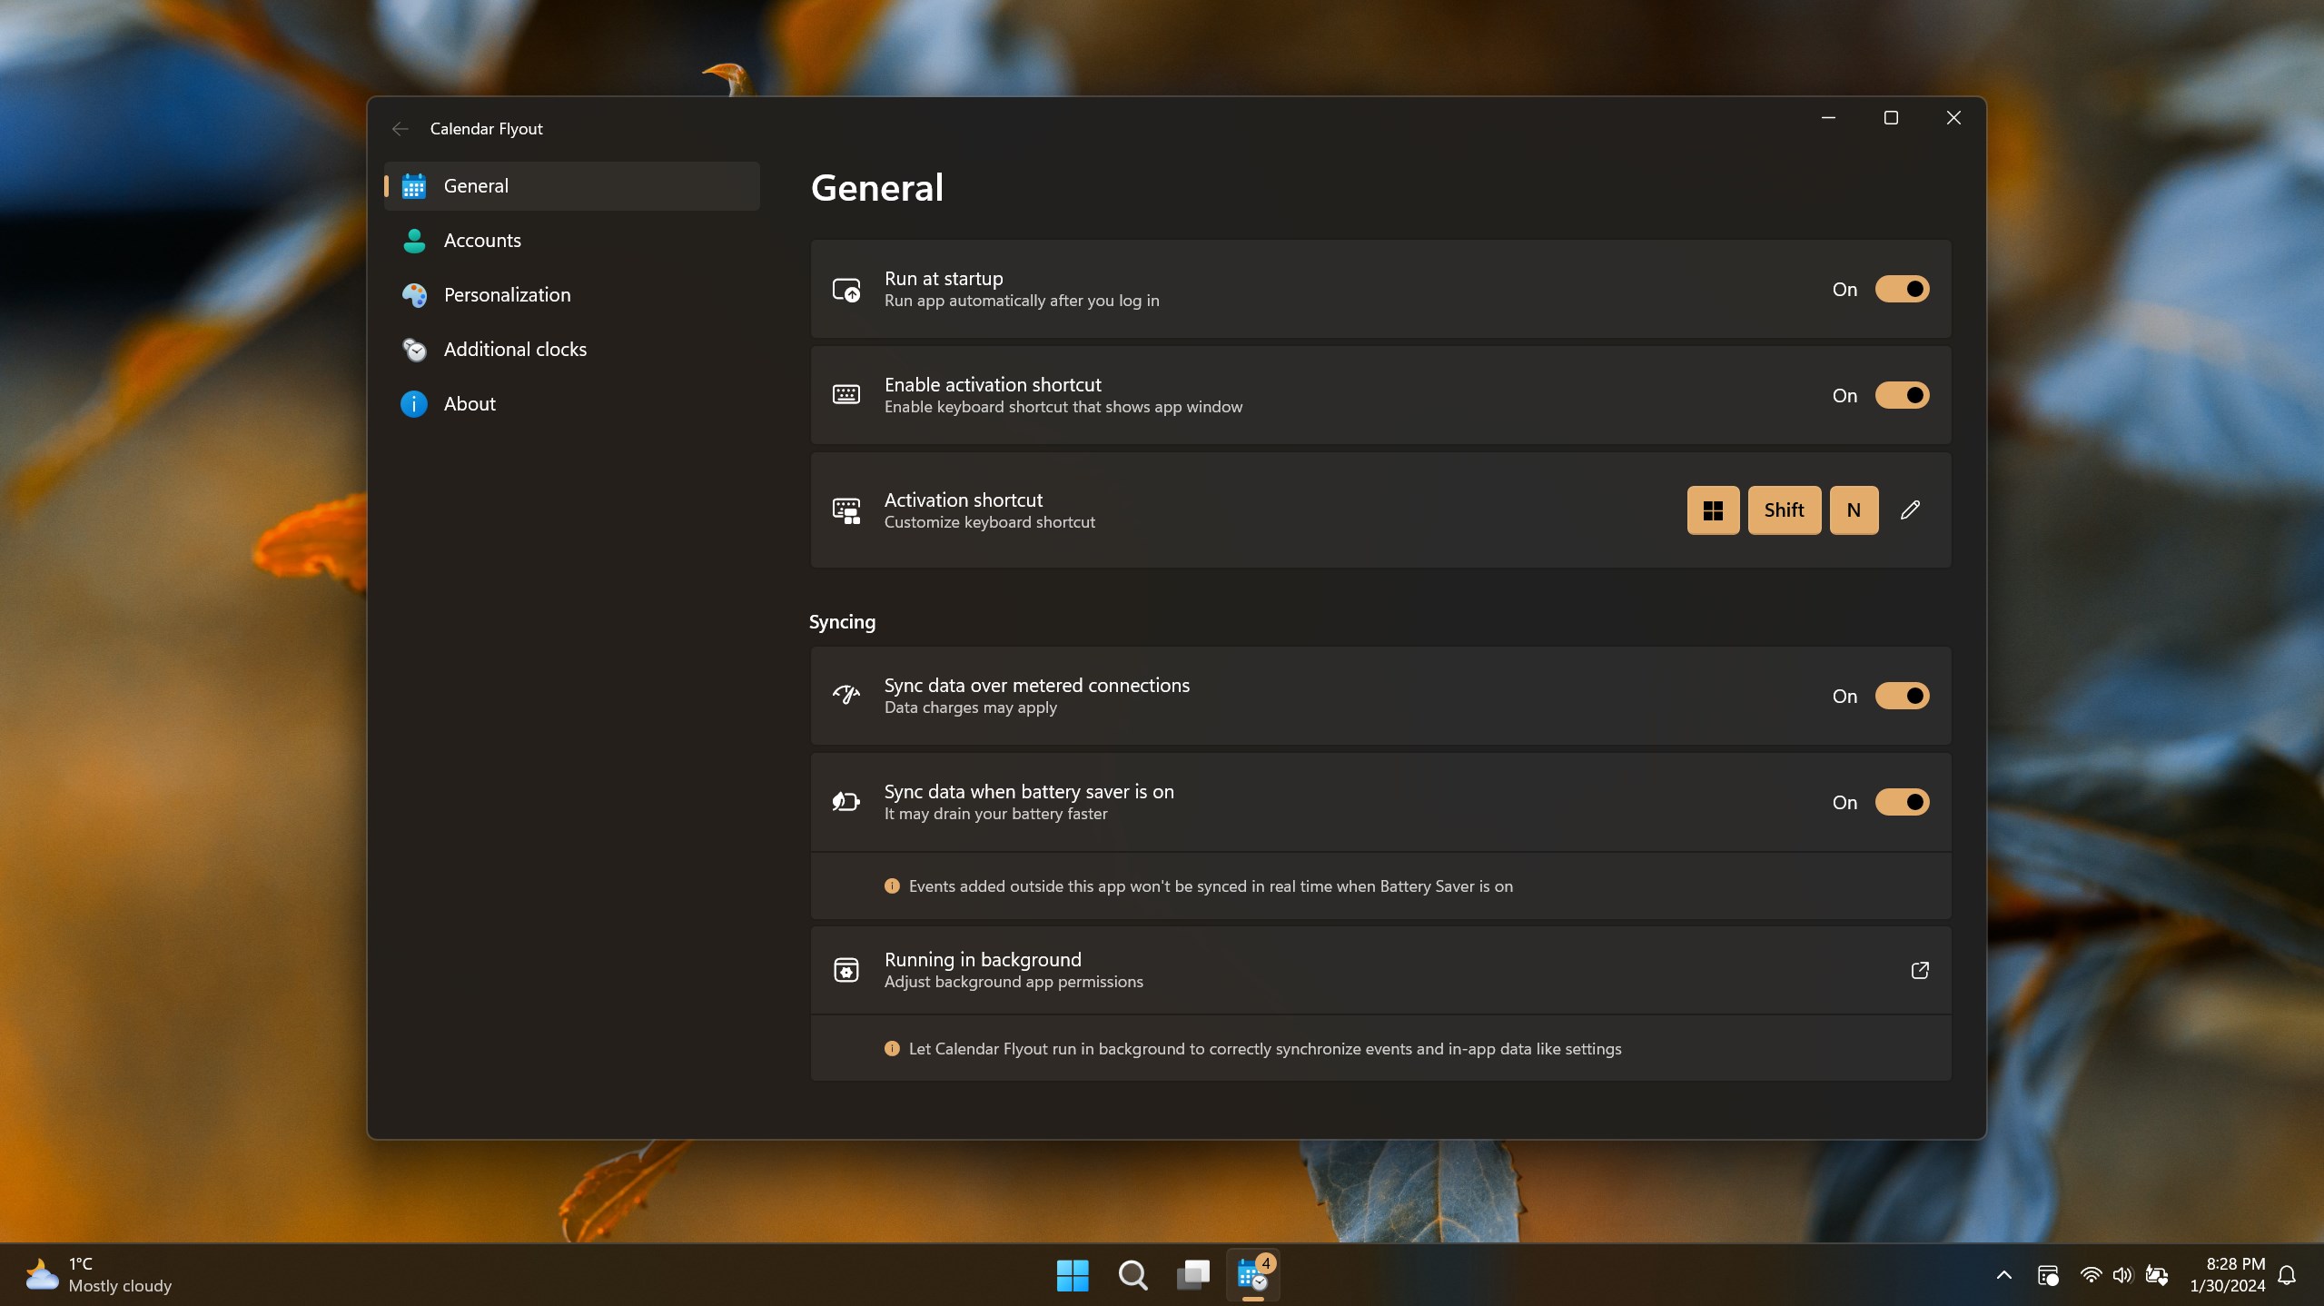
Task: Select the General calendar icon in sidebar
Action: 414,185
